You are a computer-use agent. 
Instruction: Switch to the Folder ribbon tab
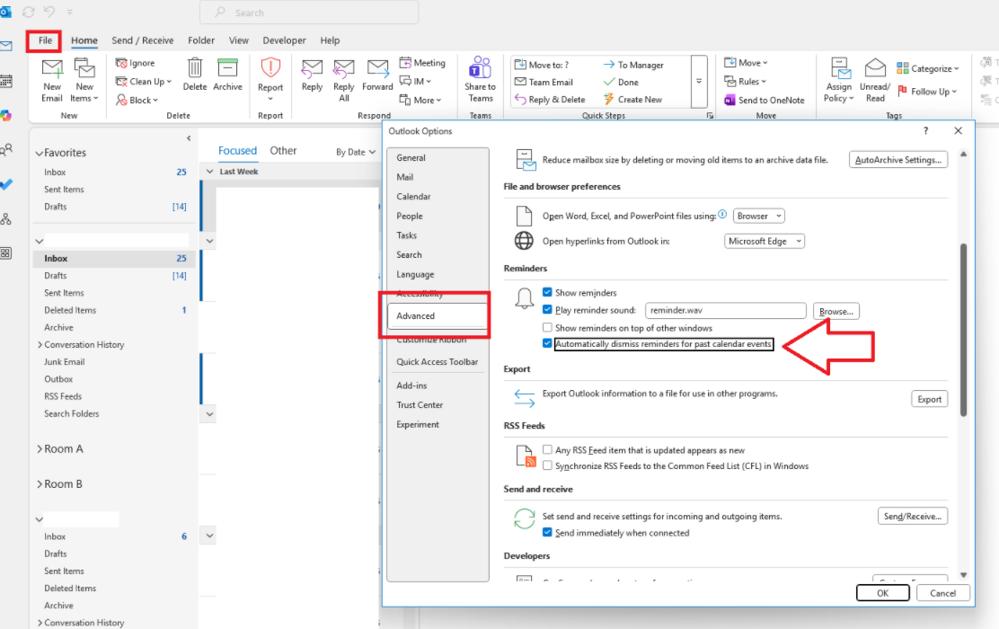(201, 40)
